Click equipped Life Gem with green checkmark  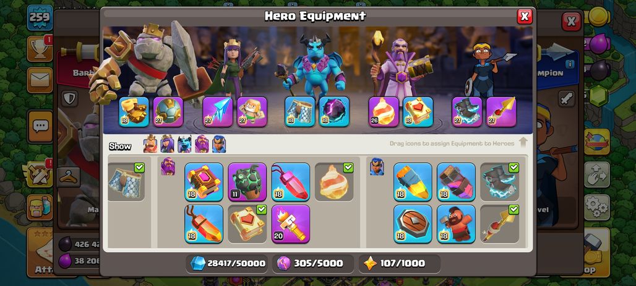point(334,182)
